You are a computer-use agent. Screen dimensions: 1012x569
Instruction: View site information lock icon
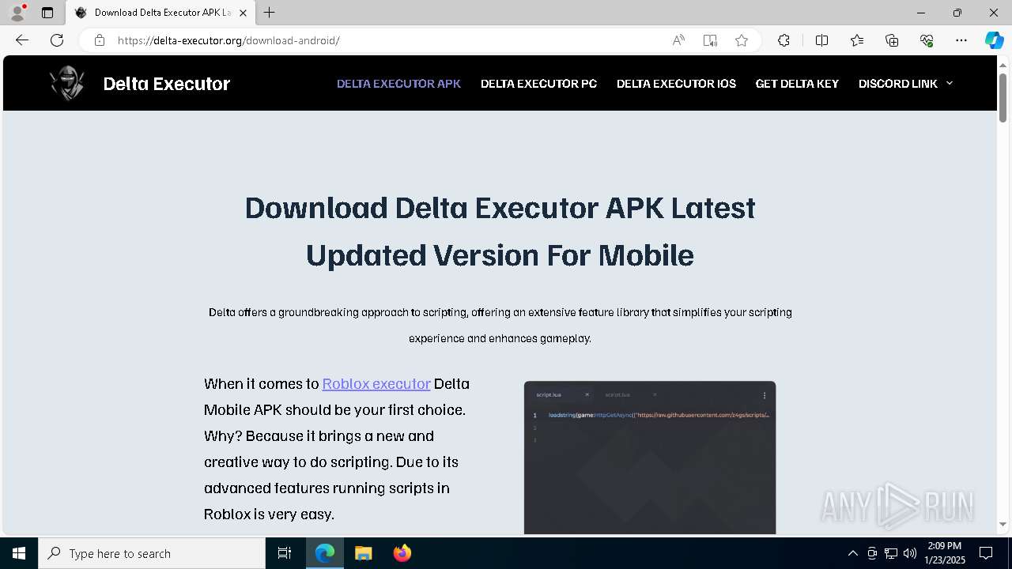click(100, 40)
